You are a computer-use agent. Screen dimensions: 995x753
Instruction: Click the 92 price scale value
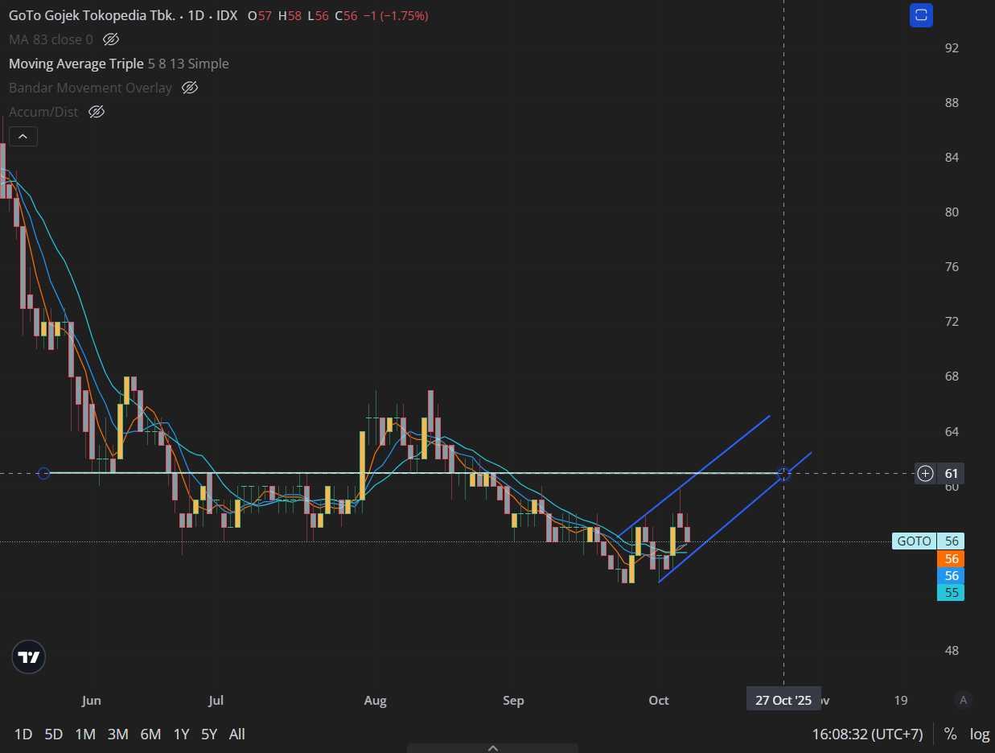tap(952, 48)
